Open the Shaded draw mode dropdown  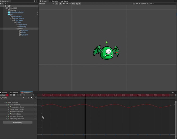[x=46, y=4]
